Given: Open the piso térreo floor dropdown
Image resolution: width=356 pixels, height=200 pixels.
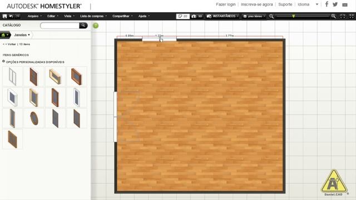Looking at the screenshot, I should coord(254,16).
